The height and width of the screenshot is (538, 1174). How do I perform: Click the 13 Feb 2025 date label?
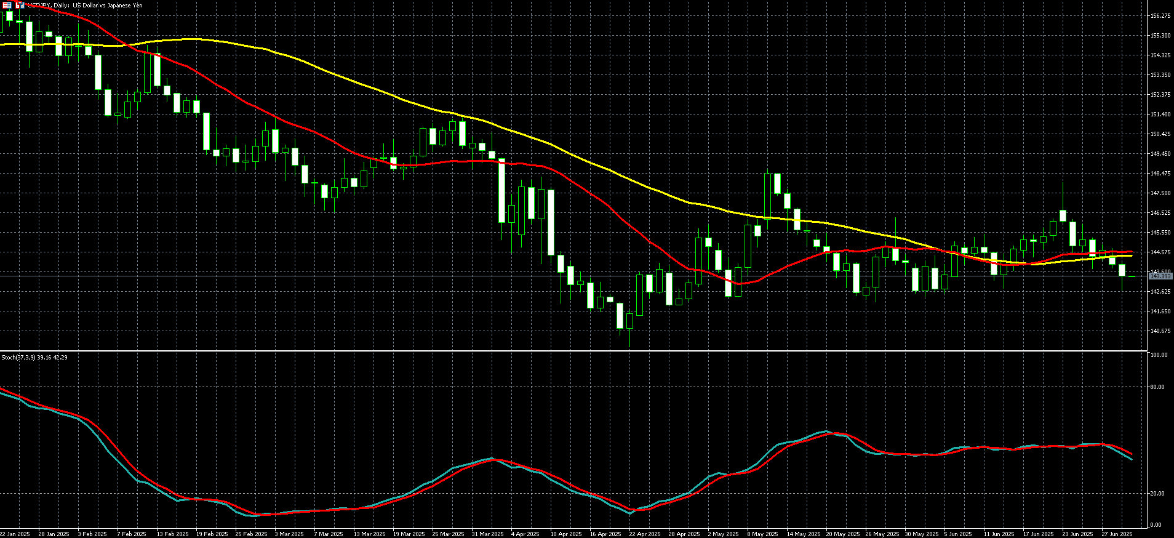click(173, 534)
